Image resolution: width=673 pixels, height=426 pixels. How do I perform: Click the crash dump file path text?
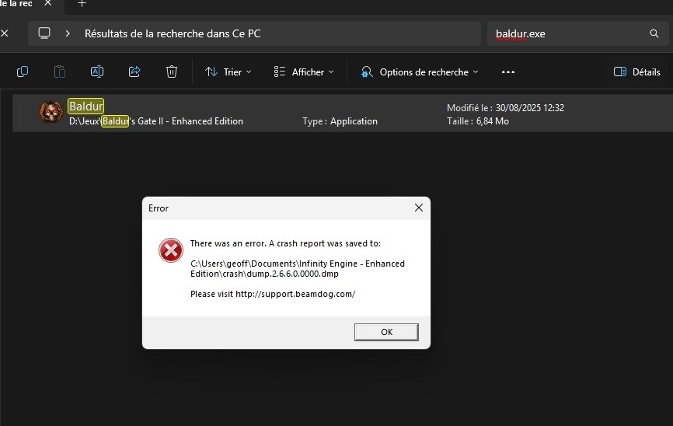click(x=298, y=268)
